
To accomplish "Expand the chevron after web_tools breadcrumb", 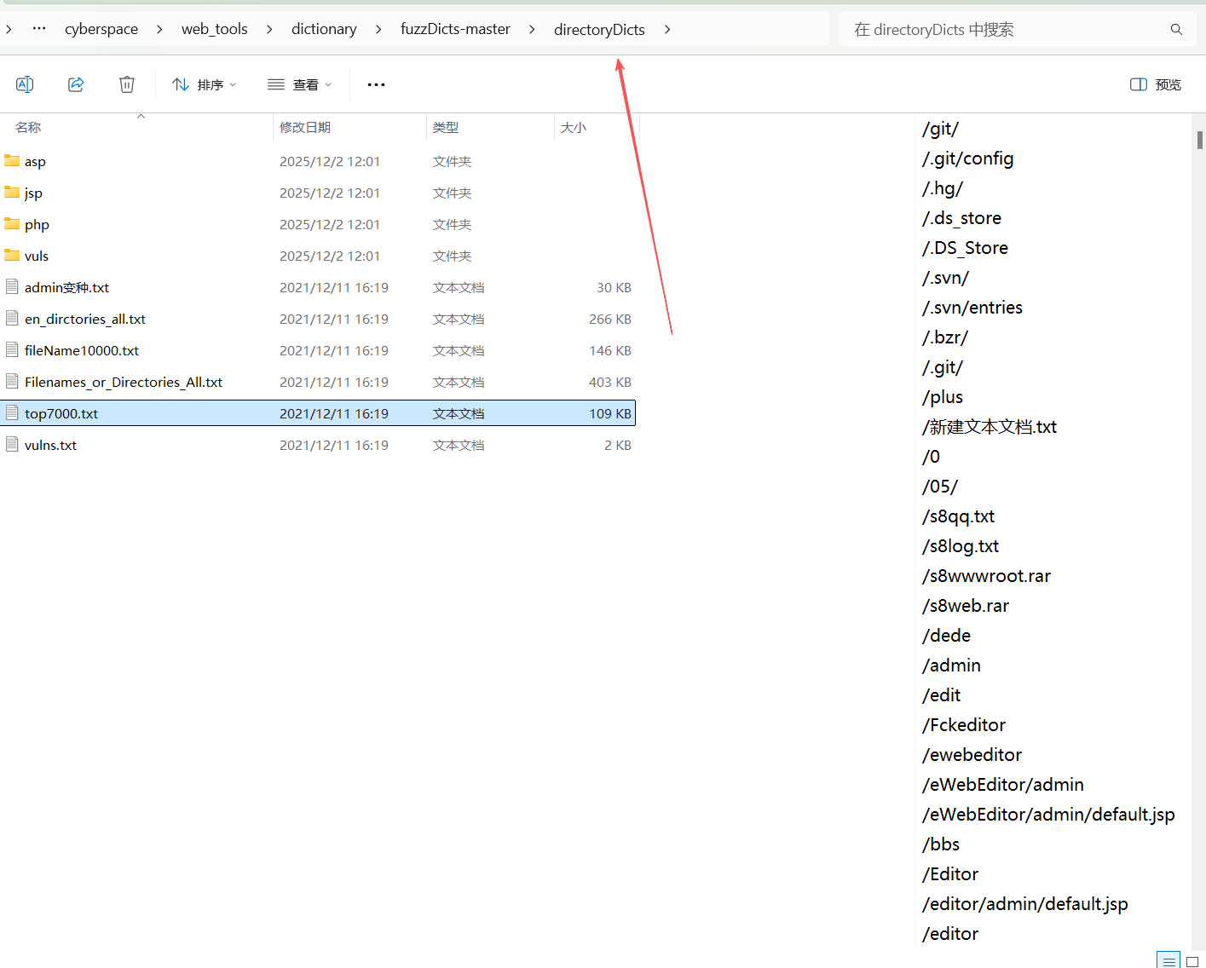I will pyautogui.click(x=269, y=29).
